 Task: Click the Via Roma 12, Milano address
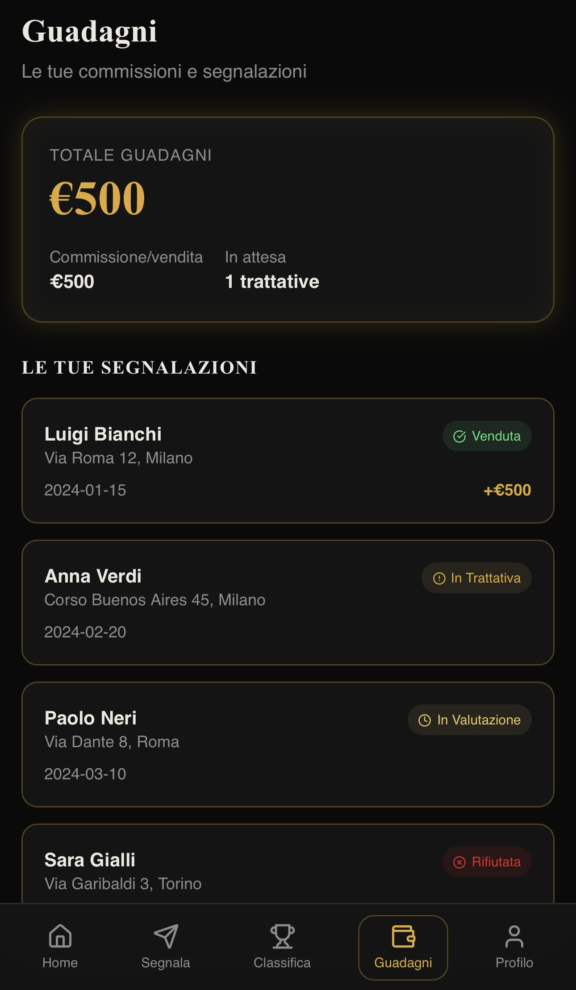[118, 458]
